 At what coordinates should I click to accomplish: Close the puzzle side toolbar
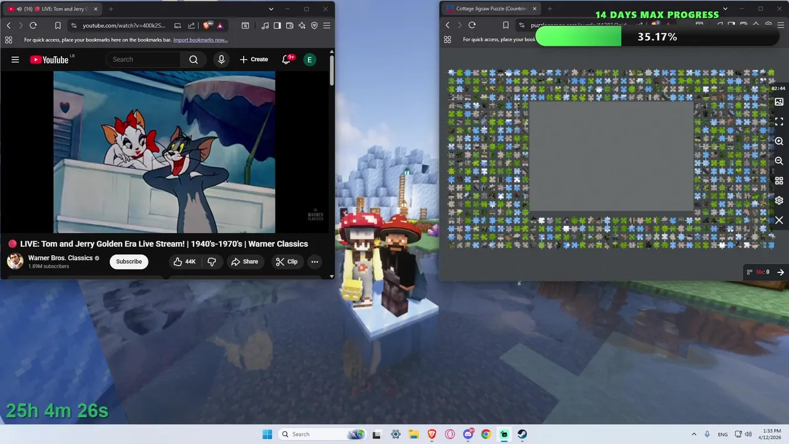click(x=779, y=220)
